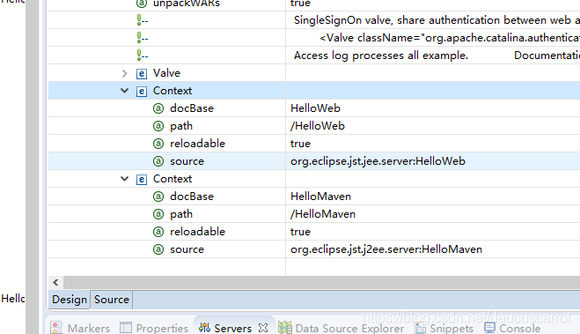The width and height of the screenshot is (580, 334).
Task: Click the HelloMaven docBase value cell
Action: 433,197
